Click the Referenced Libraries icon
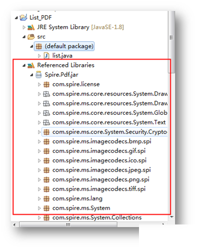This screenshot has height=249, width=197. 31,65
